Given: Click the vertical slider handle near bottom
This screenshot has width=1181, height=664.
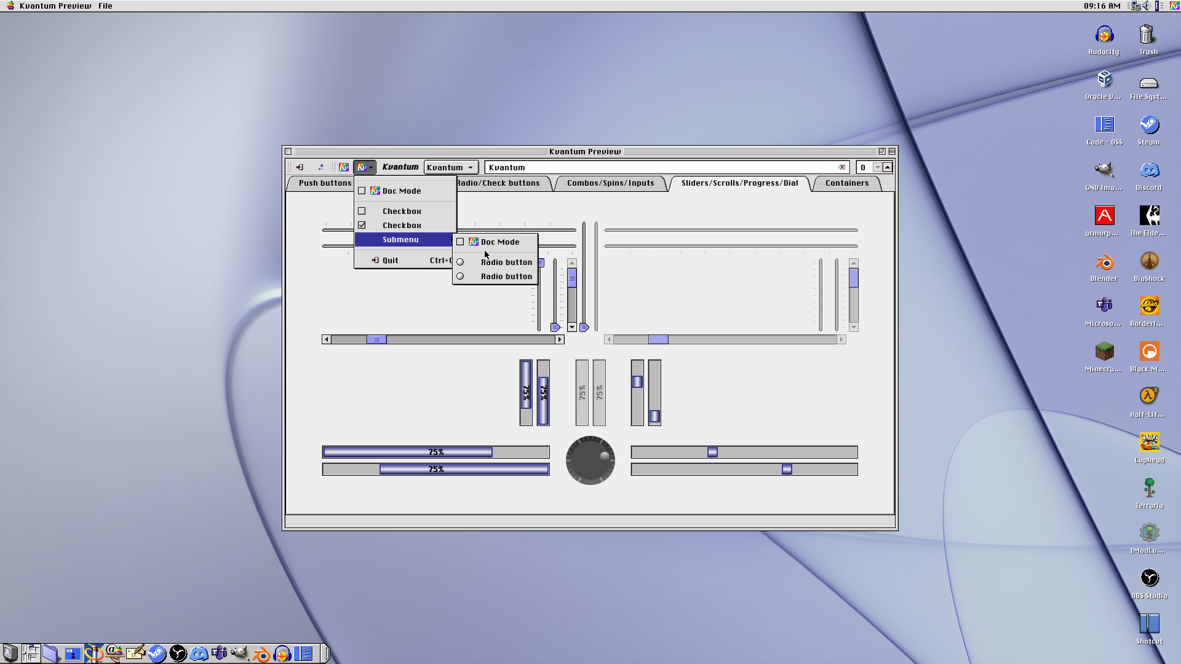Looking at the screenshot, I should tap(654, 416).
